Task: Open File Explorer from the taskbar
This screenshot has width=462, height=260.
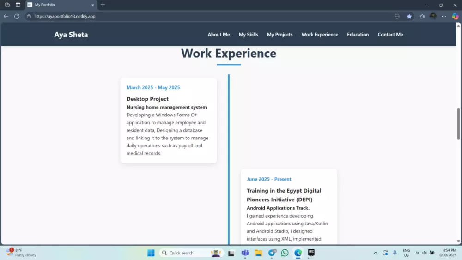Action: (258, 253)
